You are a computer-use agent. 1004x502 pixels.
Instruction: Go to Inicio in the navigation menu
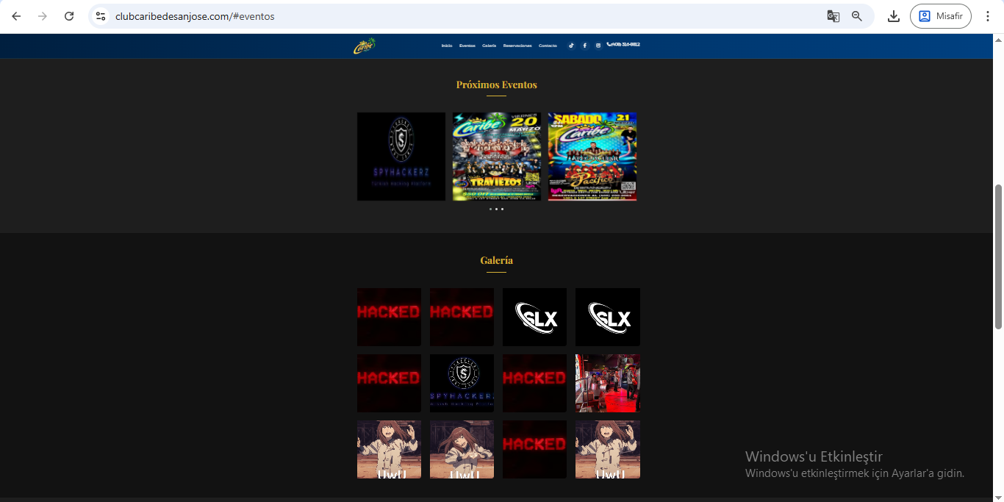point(447,46)
